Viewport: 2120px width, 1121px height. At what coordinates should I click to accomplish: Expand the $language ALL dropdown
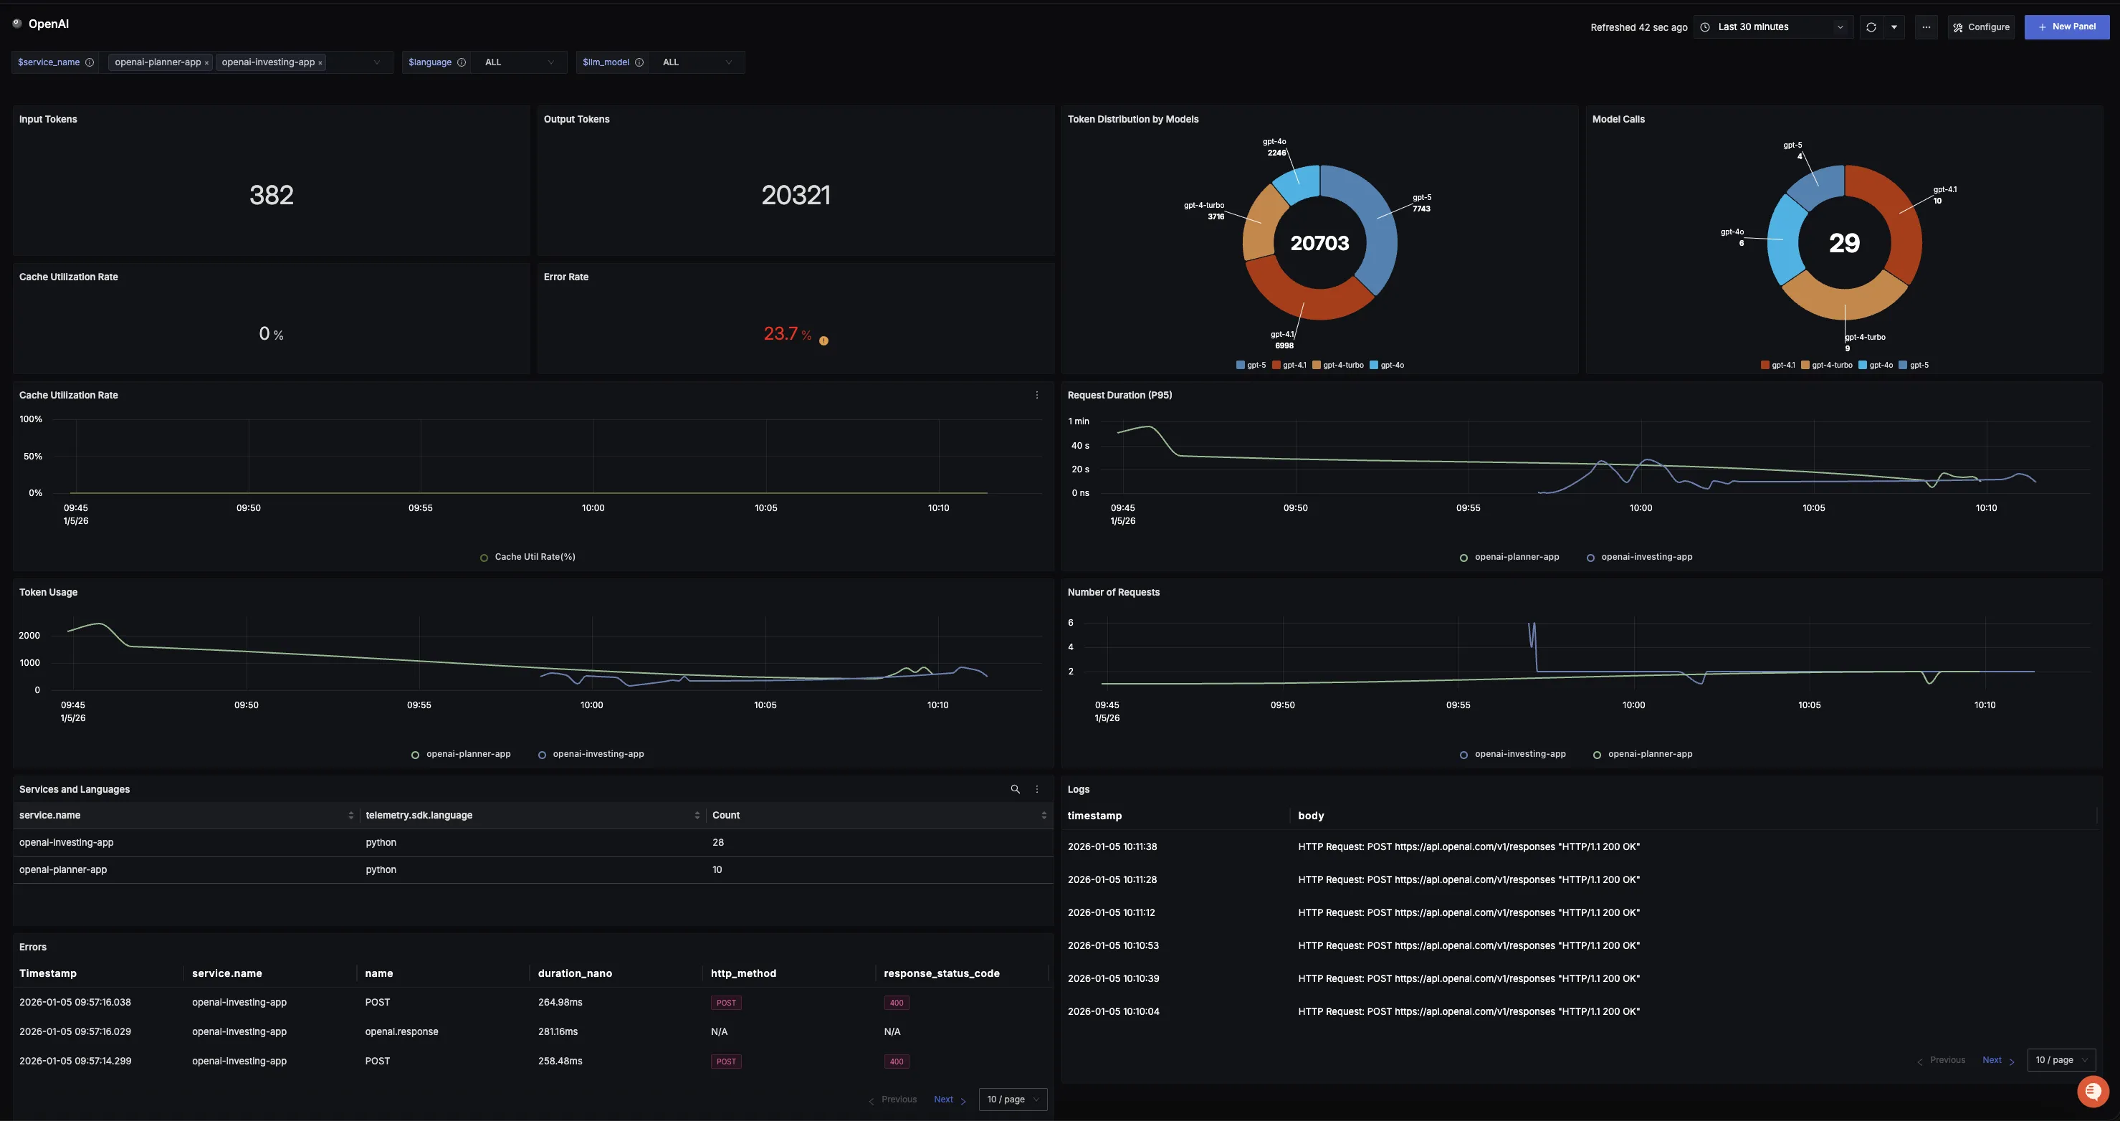(518, 62)
